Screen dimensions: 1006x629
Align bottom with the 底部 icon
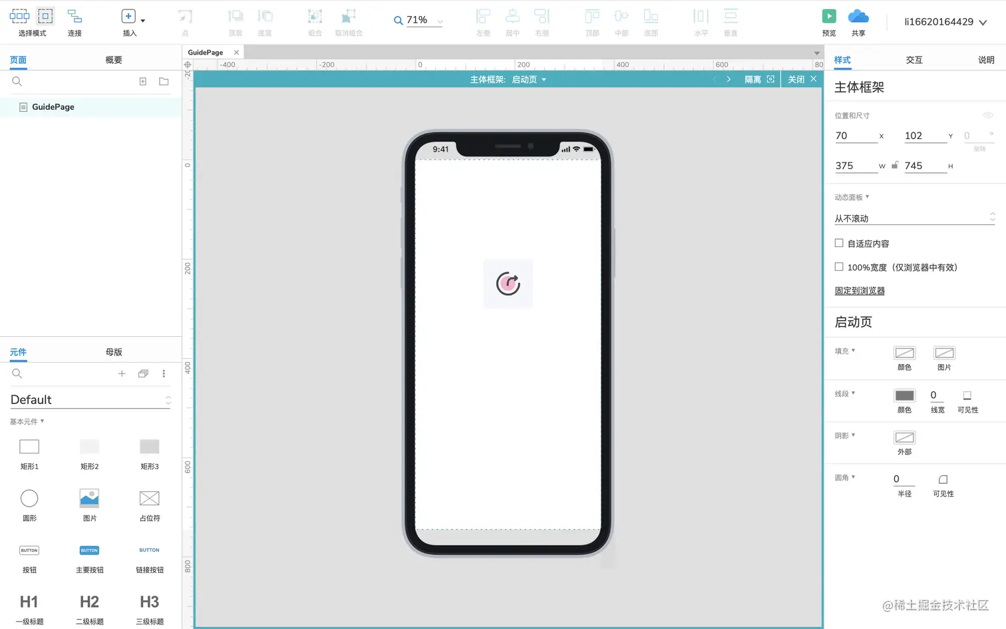pos(651,16)
